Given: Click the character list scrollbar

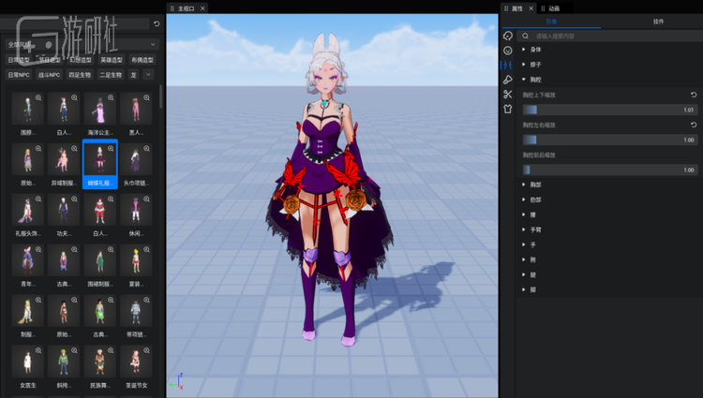Looking at the screenshot, I should pos(161,96).
